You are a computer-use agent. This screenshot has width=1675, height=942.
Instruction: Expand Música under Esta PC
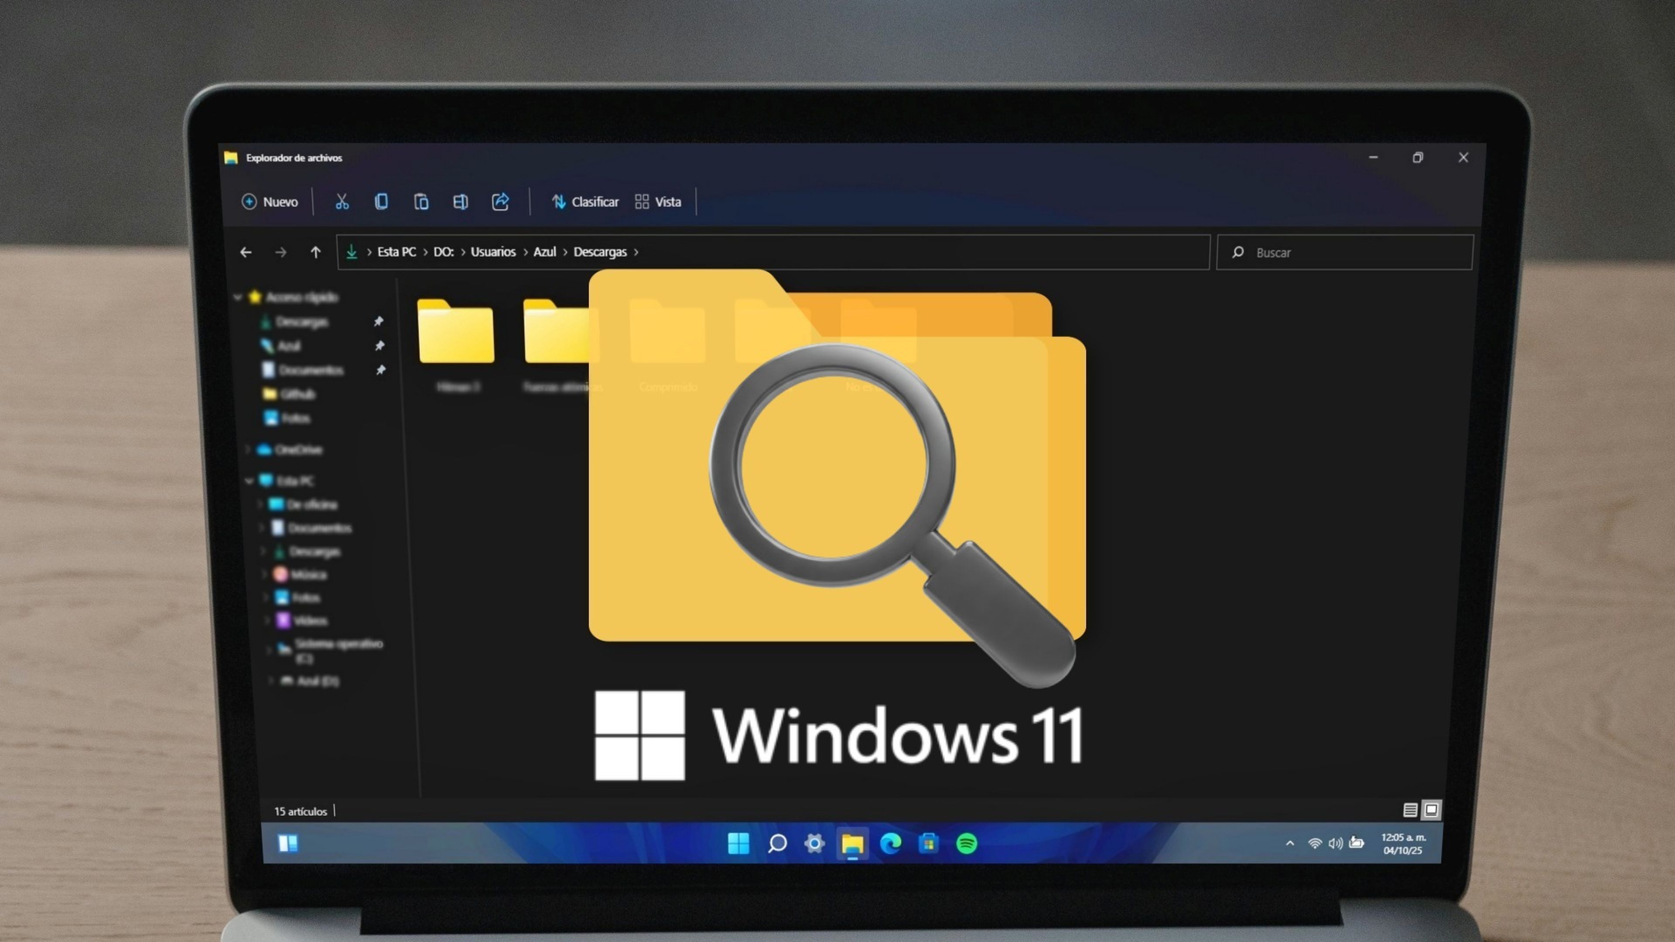(x=265, y=574)
